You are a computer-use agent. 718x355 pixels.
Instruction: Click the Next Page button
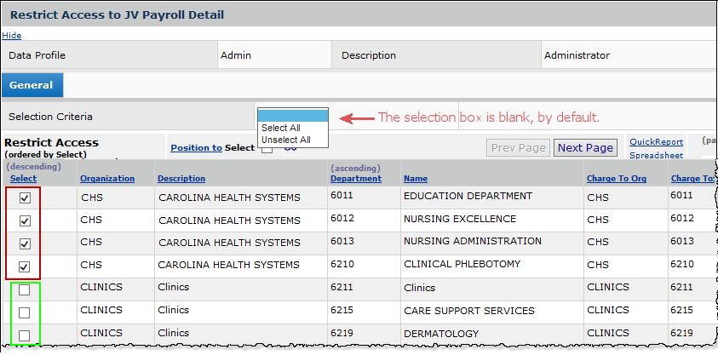585,147
